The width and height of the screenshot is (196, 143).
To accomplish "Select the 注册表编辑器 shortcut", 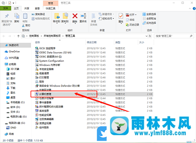I will pos(46,119).
